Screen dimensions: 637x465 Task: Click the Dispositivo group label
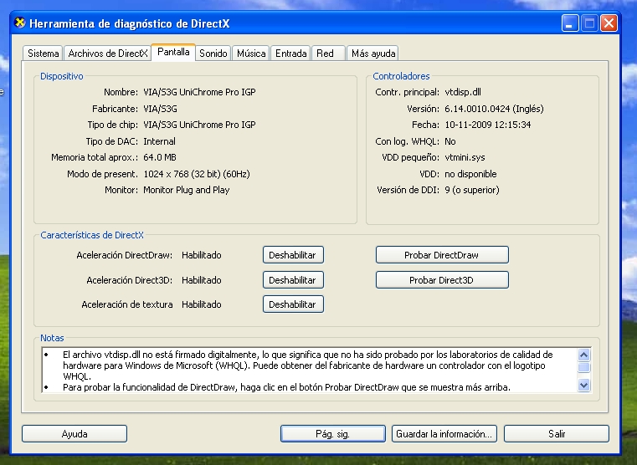62,76
